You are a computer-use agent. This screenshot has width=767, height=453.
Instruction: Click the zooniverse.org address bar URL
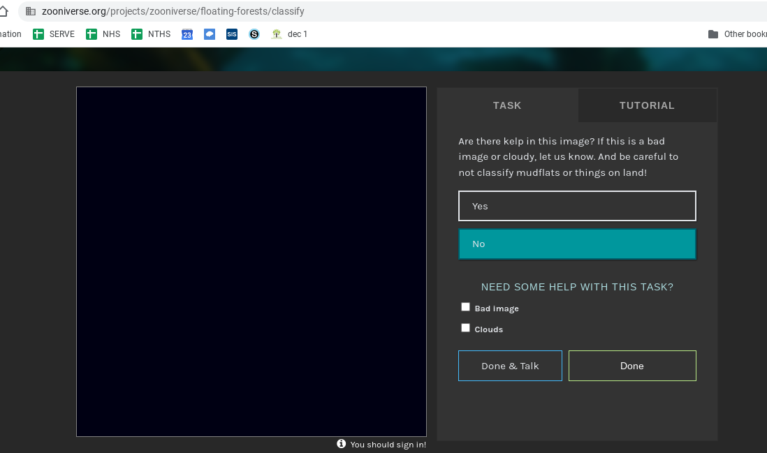click(173, 11)
